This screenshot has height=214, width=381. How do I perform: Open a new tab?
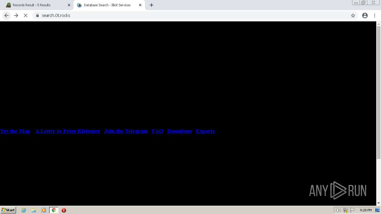click(152, 5)
